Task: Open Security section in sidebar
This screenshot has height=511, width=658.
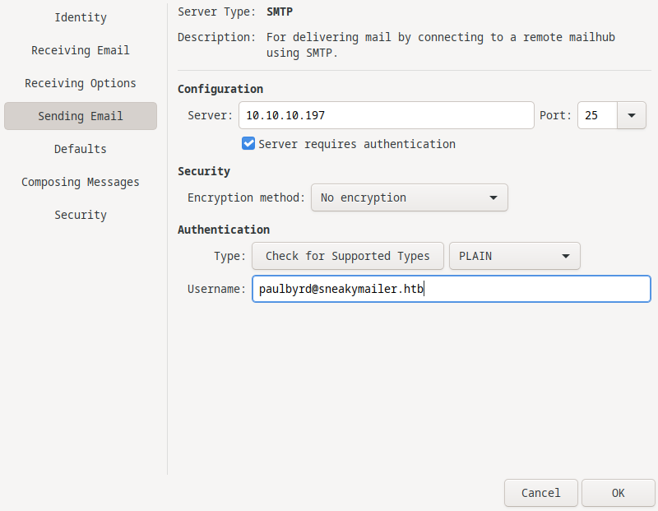Action: (81, 215)
